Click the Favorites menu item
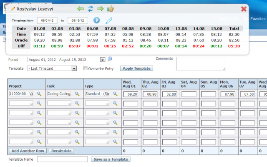 point(257,19)
